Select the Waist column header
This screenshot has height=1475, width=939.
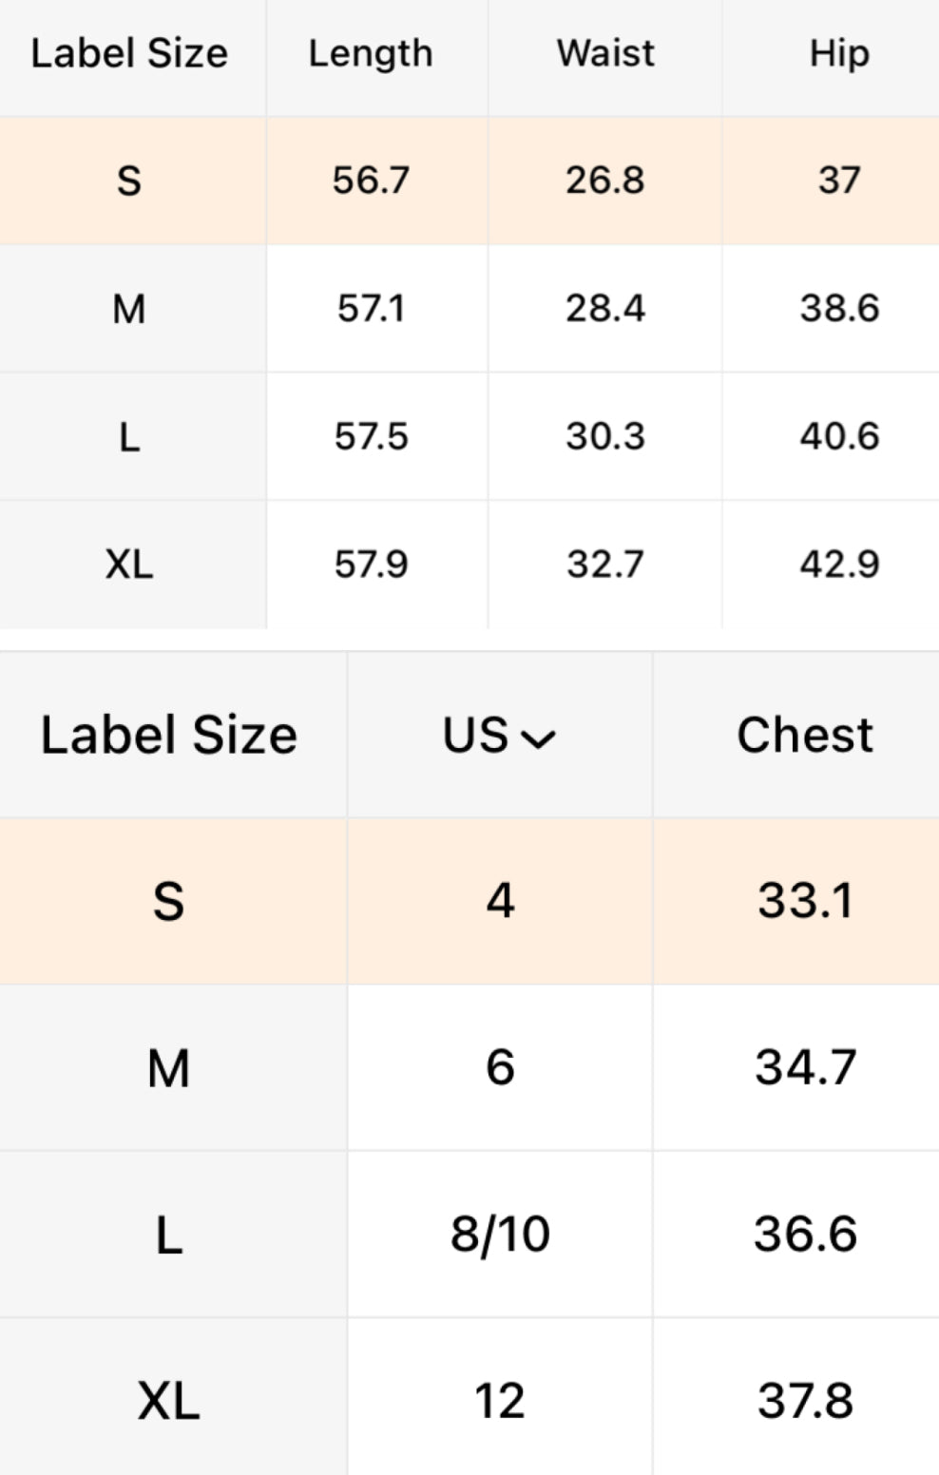click(x=605, y=54)
